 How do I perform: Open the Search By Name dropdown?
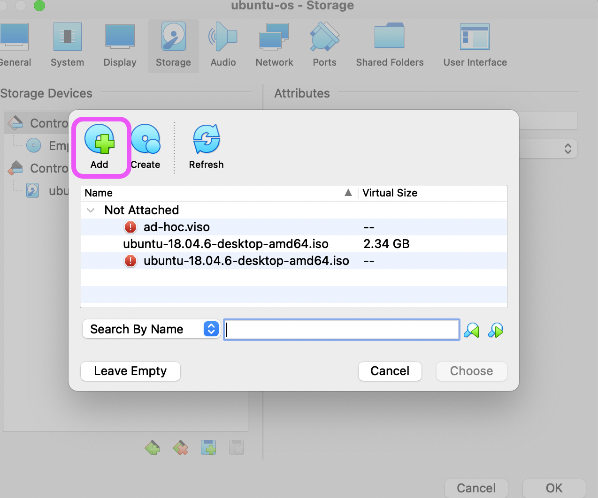tap(151, 329)
